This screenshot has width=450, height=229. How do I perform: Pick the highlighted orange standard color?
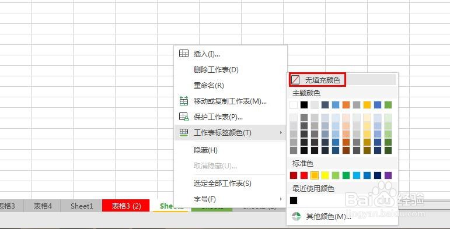tap(315, 175)
